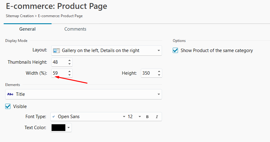Increase Width percentage with up arrow
The width and height of the screenshot is (270, 142).
(x=70, y=71)
